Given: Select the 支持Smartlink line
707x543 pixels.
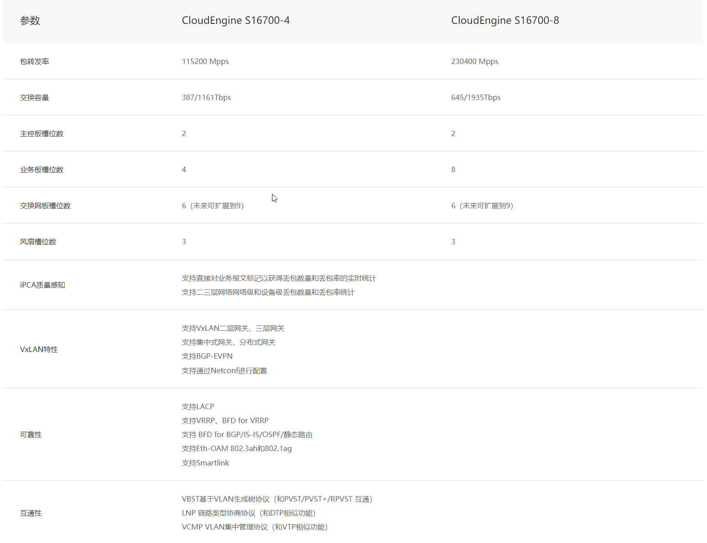Looking at the screenshot, I should (x=205, y=463).
